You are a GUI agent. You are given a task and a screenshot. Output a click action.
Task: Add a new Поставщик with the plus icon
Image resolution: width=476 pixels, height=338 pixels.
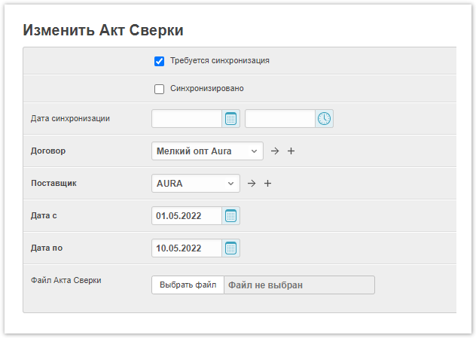(267, 184)
